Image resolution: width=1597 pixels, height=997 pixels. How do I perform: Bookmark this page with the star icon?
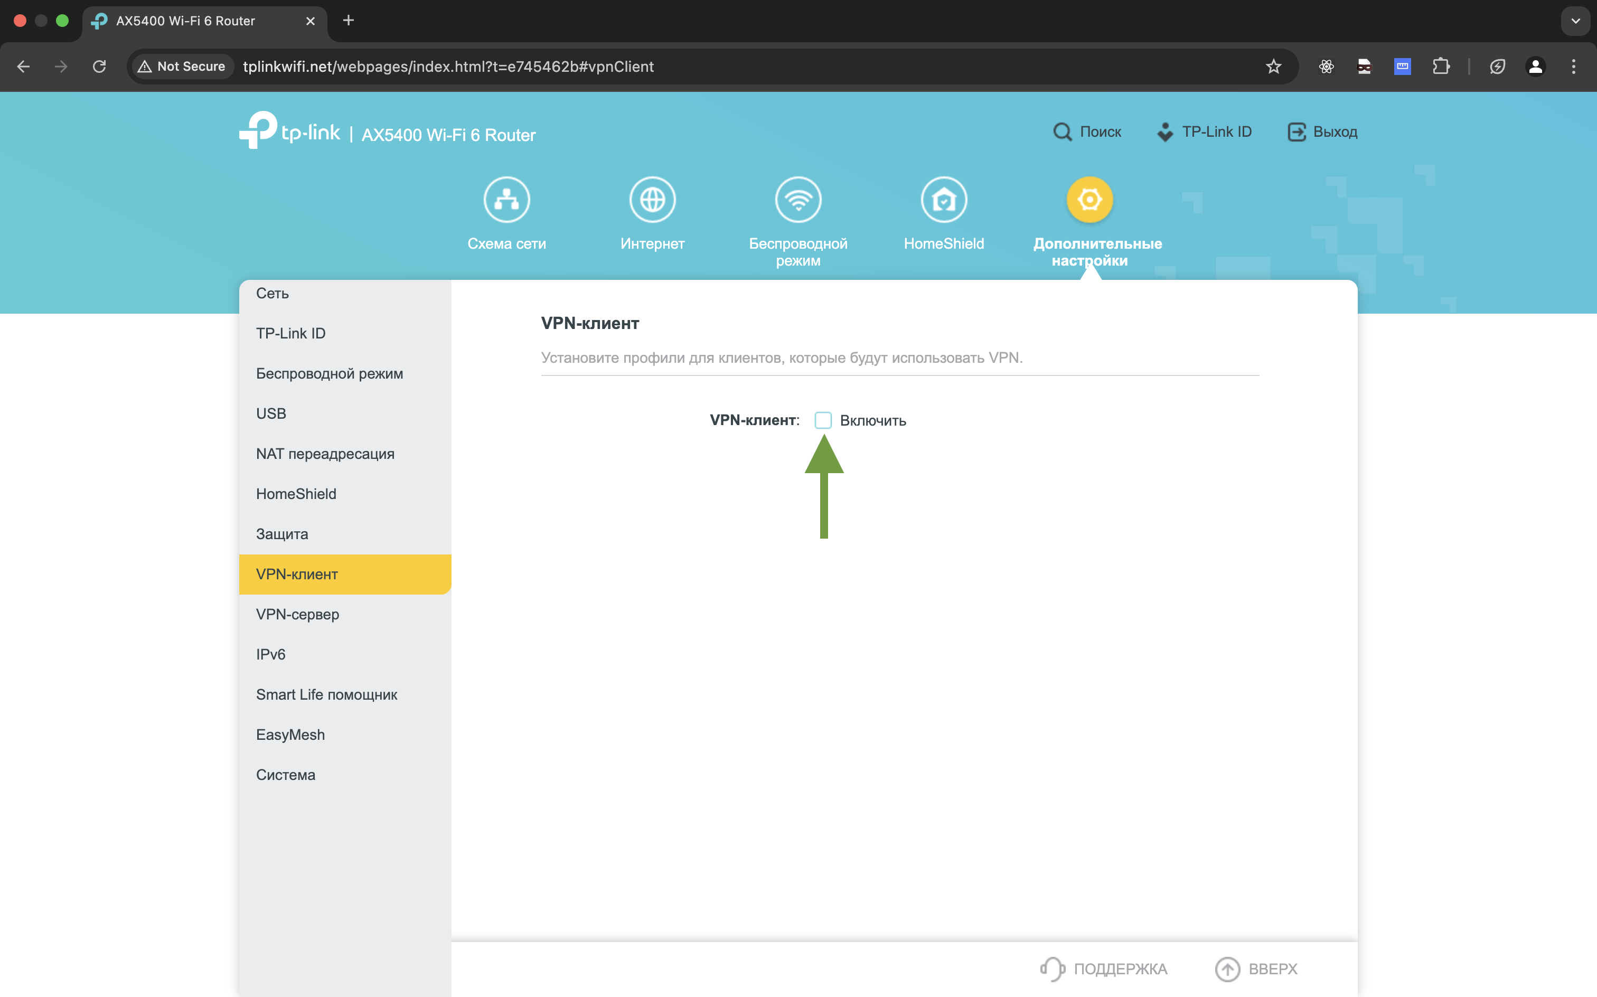(1273, 67)
